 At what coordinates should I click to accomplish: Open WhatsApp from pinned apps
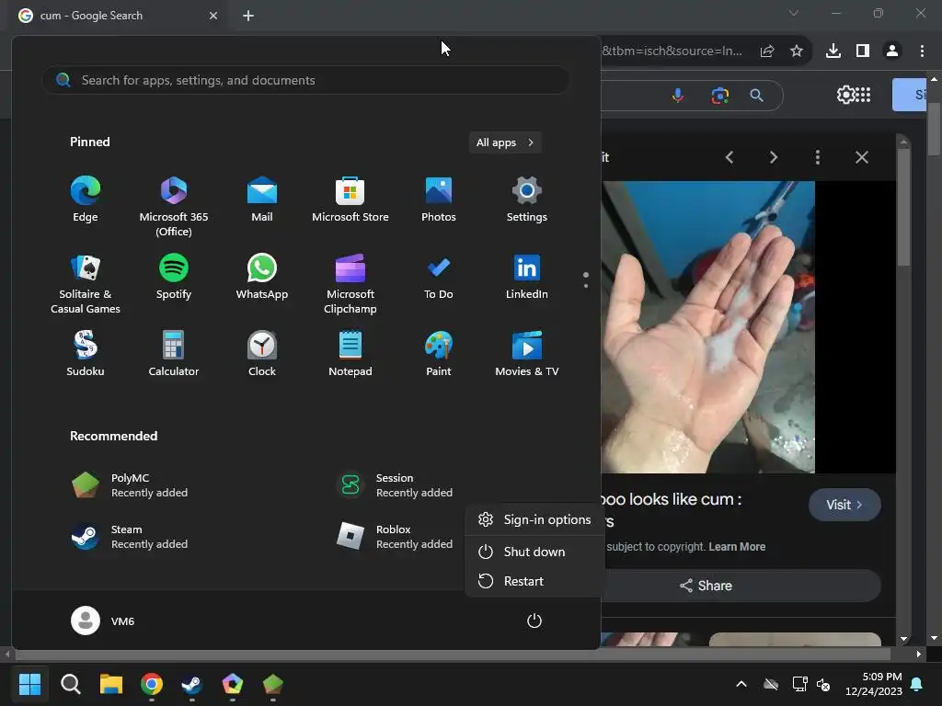pos(262,278)
